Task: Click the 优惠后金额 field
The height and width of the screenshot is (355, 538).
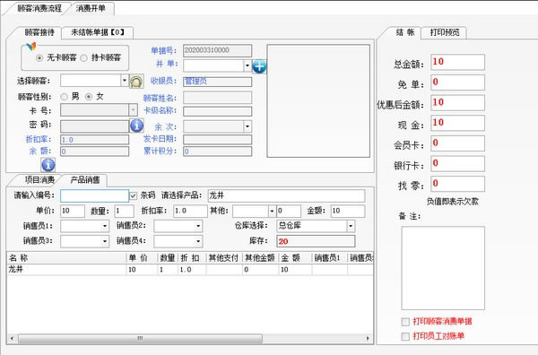Action: coord(457,102)
